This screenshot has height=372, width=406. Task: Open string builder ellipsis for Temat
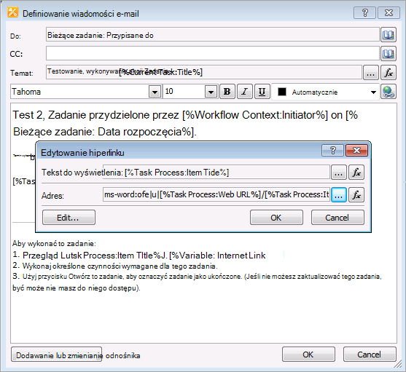pyautogui.click(x=371, y=72)
